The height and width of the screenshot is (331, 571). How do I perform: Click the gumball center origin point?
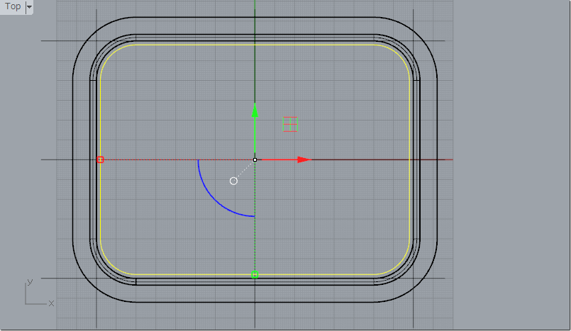tap(255, 159)
